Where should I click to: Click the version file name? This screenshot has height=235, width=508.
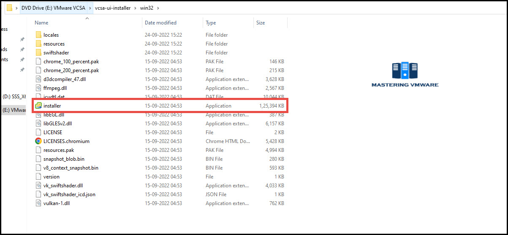click(52, 177)
